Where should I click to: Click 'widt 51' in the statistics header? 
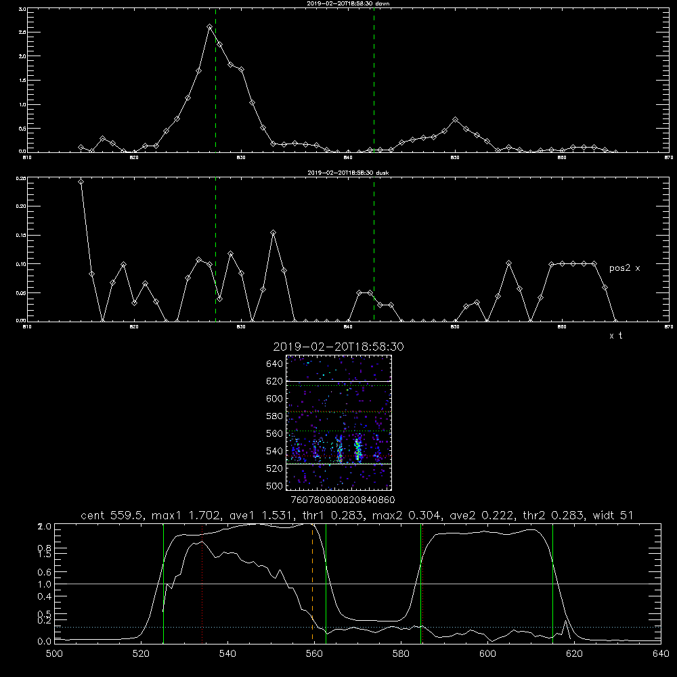[x=613, y=515]
